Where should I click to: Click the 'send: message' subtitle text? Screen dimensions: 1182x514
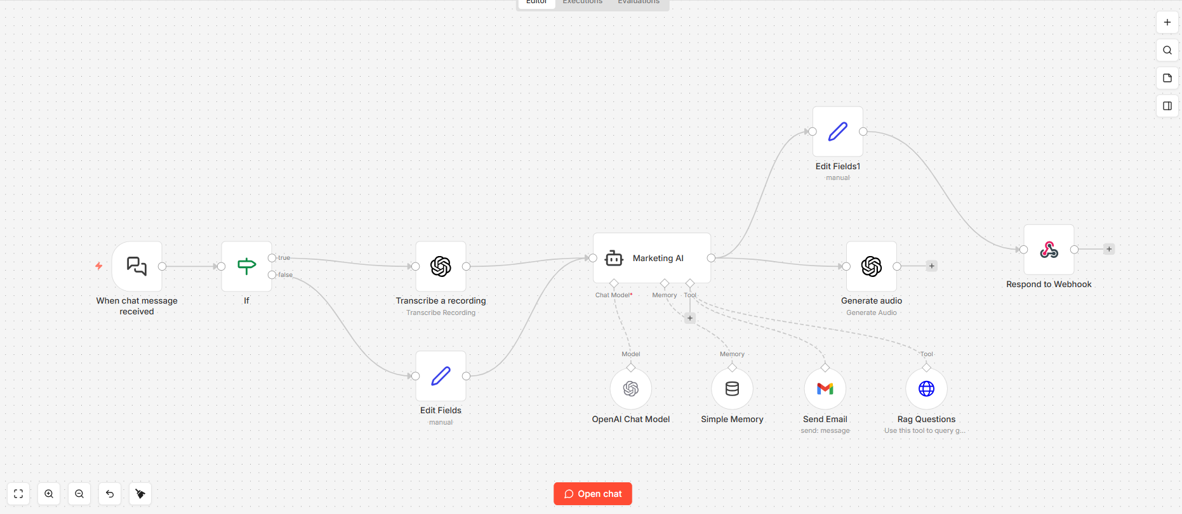tap(825, 431)
